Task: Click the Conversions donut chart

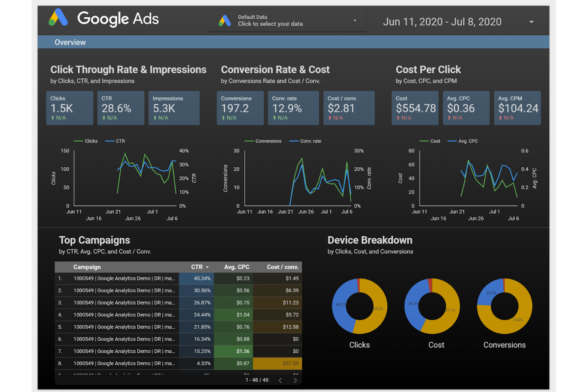Action: tap(505, 306)
